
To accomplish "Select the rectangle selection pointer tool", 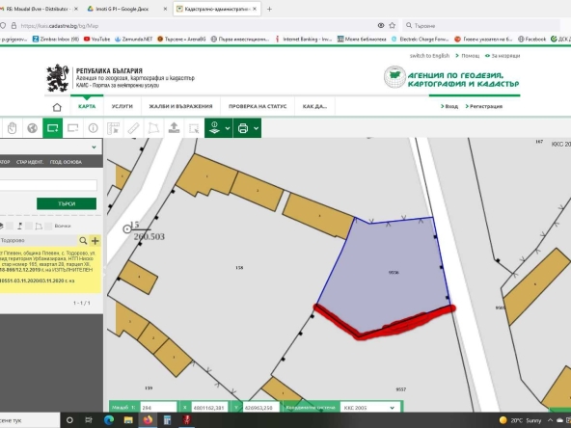I will coord(194,128).
